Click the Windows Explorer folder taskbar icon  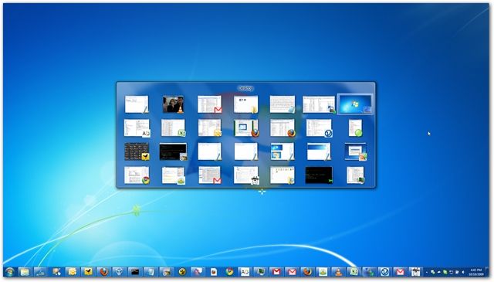click(x=25, y=272)
